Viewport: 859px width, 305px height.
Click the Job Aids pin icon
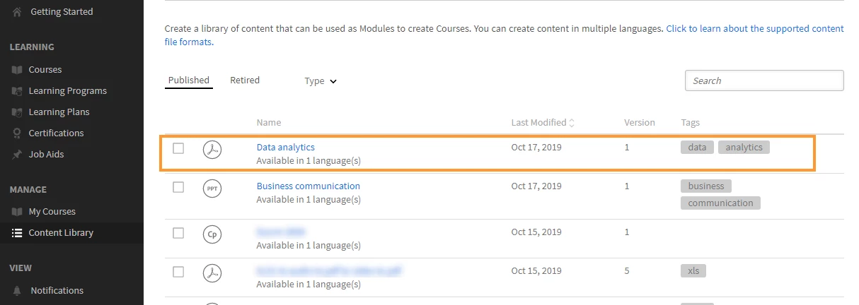coord(17,154)
